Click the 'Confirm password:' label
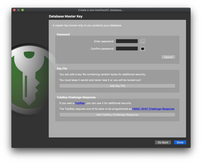Screen dimensions: 202x163 tap(103, 49)
